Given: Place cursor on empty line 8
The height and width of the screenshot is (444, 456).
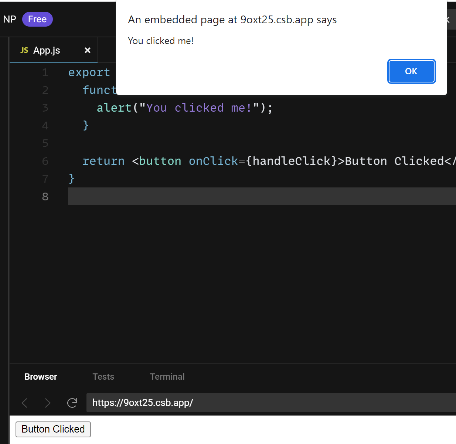Looking at the screenshot, I should (x=262, y=196).
